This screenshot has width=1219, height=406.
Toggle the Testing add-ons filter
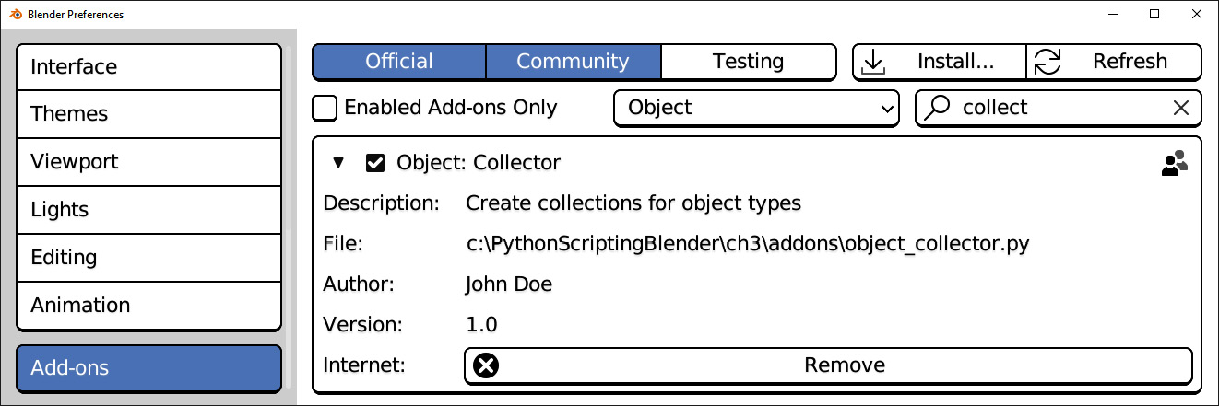748,62
